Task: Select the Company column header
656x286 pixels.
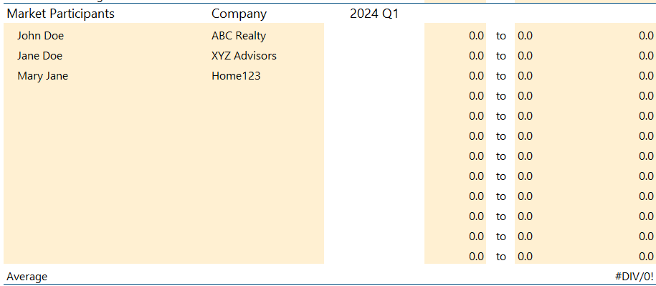Action: 239,14
